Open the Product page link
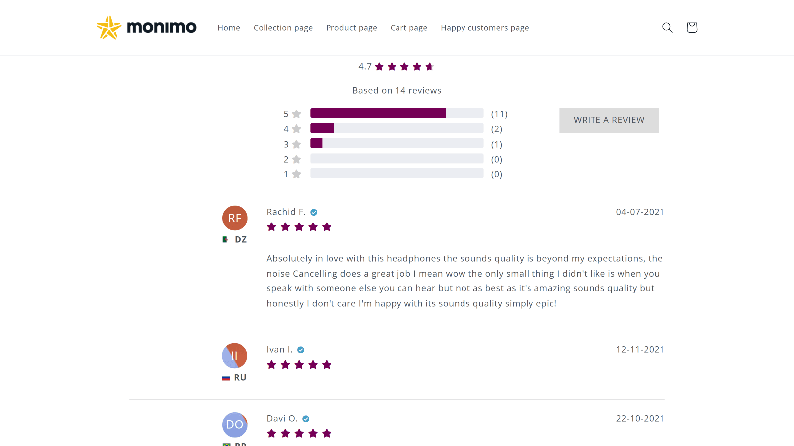Viewport: 794px width, 446px height. tap(351, 28)
